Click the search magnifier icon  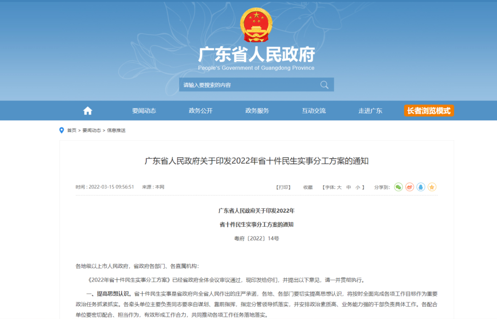coord(324,85)
